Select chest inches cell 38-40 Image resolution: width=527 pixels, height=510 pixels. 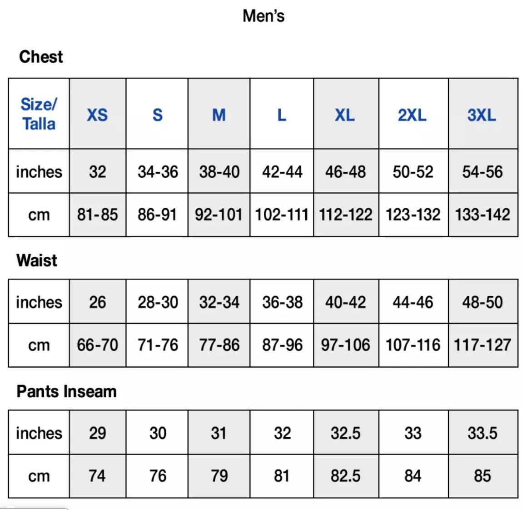[x=219, y=171]
